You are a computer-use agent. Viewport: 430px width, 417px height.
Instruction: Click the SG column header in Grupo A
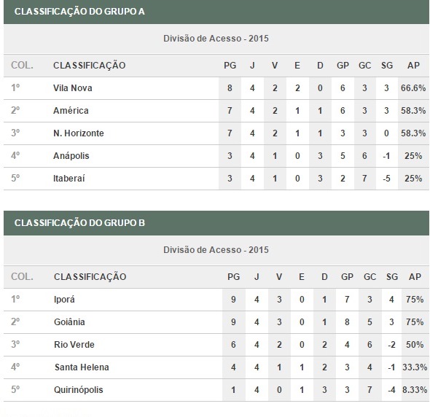click(387, 66)
